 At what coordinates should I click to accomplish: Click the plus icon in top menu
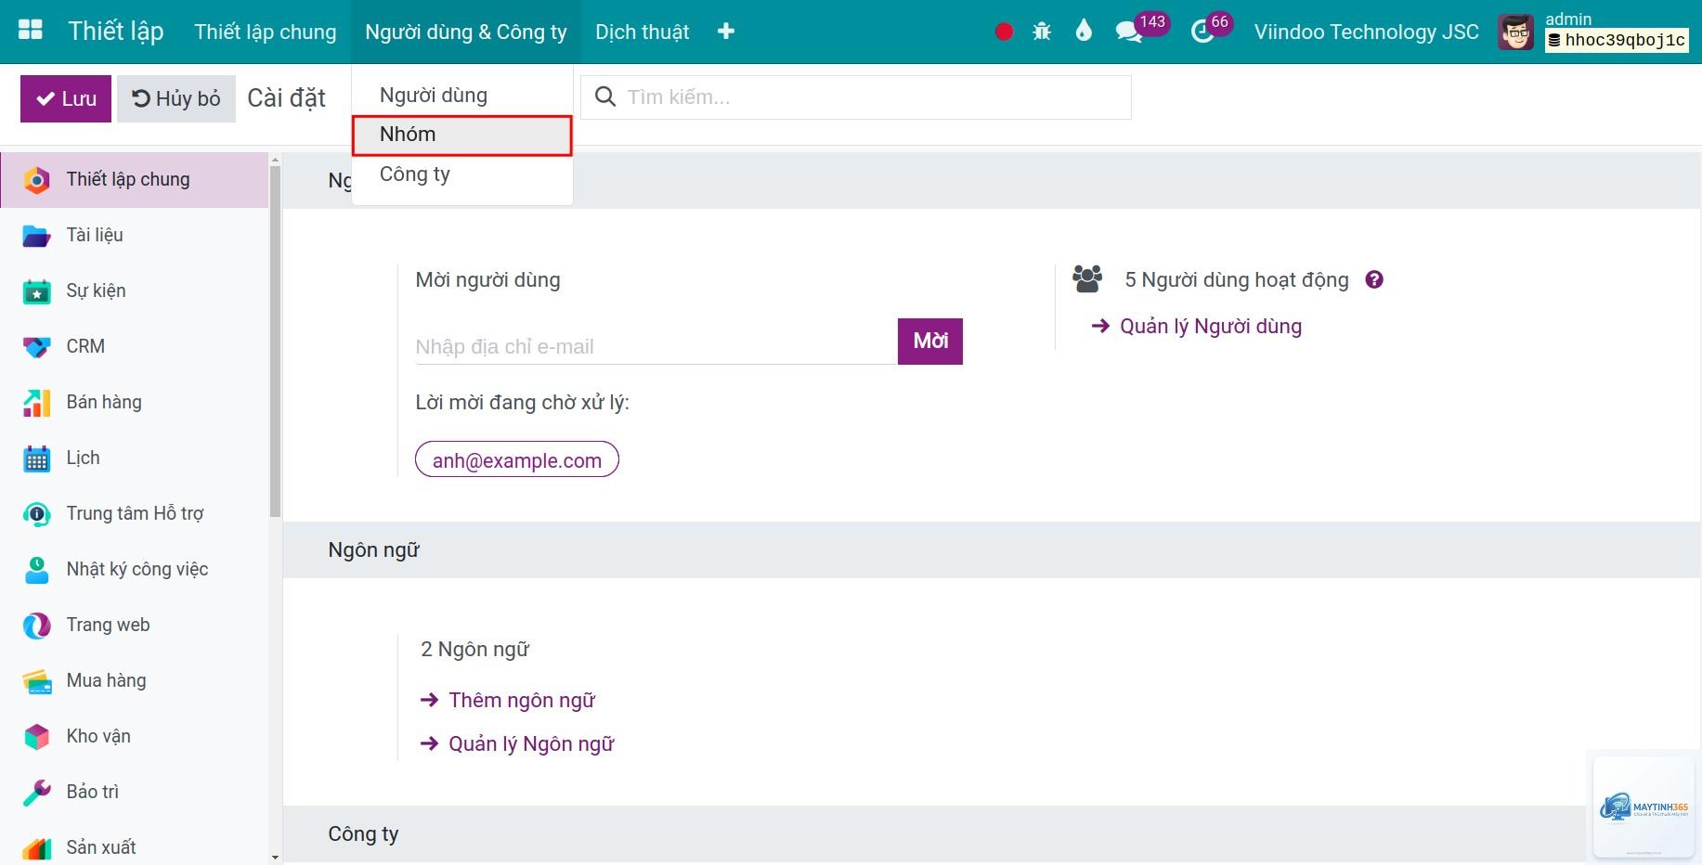[726, 32]
